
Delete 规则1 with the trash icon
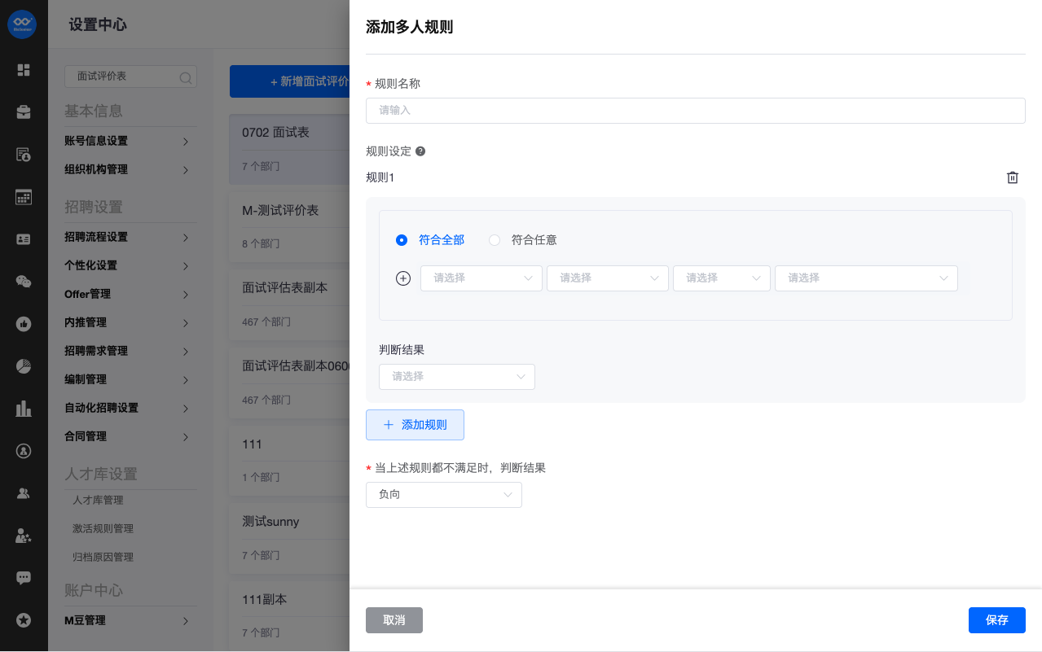click(x=1012, y=177)
